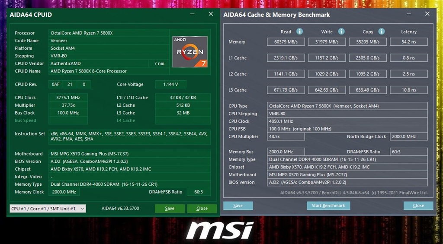Click the Multiplier 37.75x value
The height and width of the screenshot is (244, 443).
pos(68,105)
